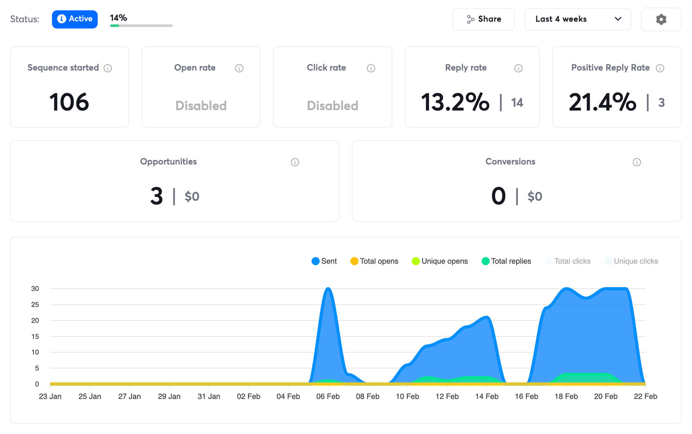Click the Share button
This screenshot has height=434, width=692.
pos(483,19)
